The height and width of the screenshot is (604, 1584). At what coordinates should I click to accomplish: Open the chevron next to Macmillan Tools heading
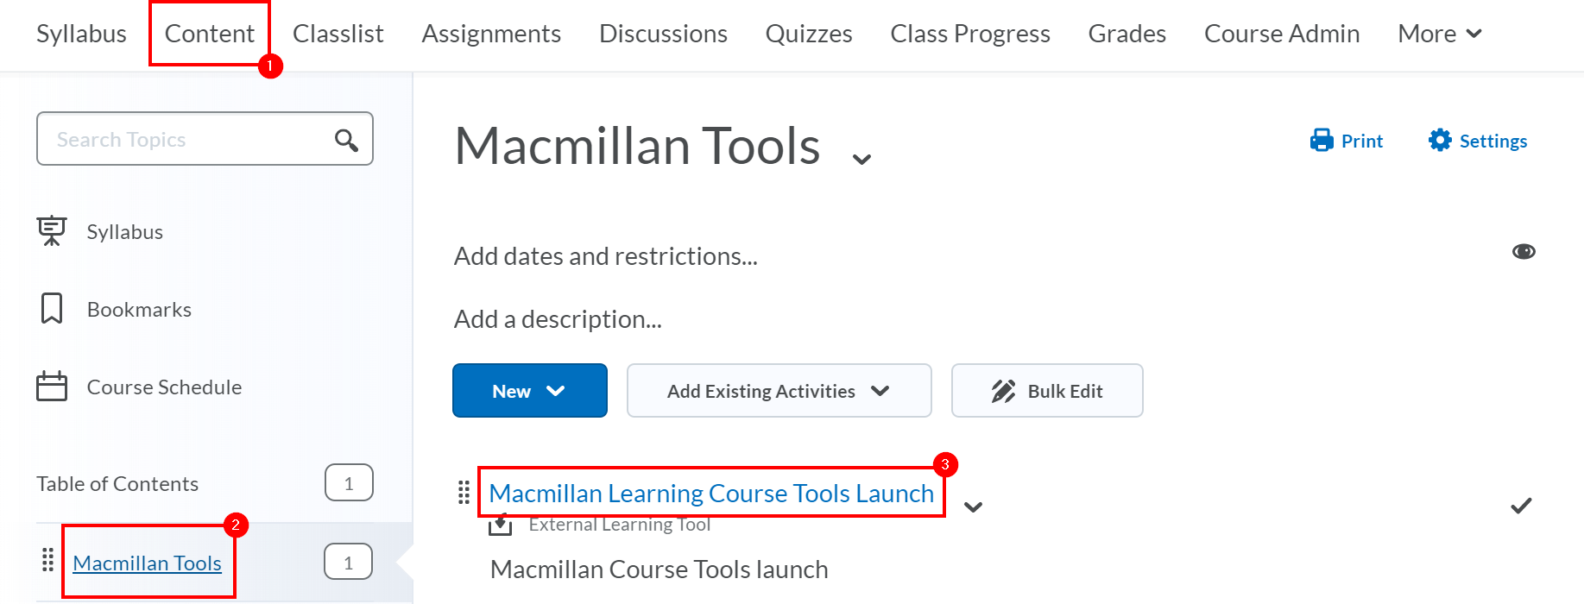pyautogui.click(x=861, y=158)
